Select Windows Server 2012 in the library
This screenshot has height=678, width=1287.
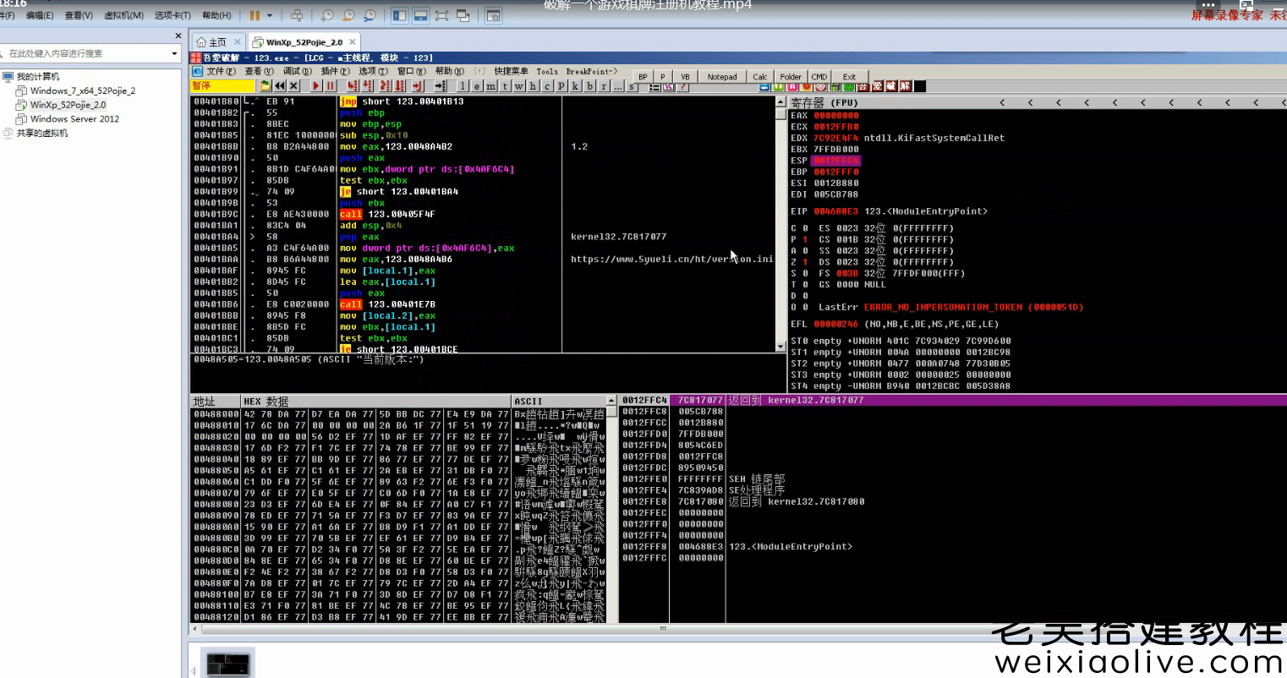coord(74,119)
